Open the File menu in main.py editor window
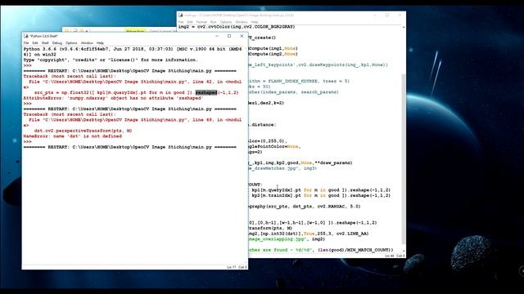 click(181, 22)
